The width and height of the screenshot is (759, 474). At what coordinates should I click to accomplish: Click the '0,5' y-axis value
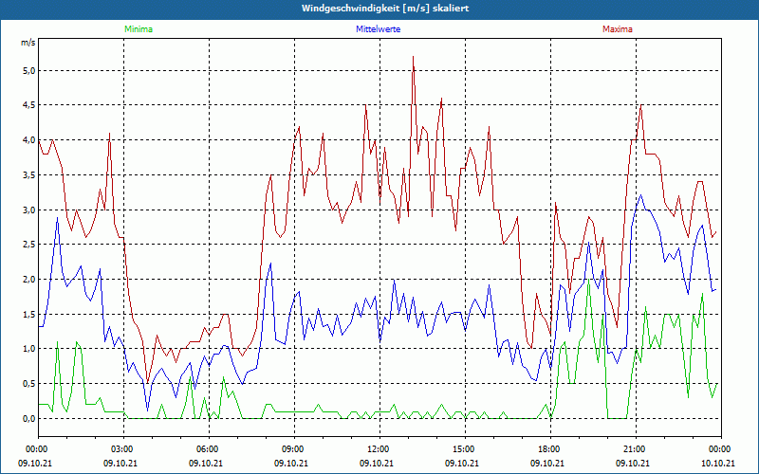tap(30, 384)
